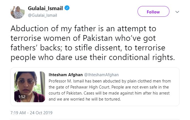Select the @IhteshamAfghan handle
190x120 pixels.
pos(99,75)
